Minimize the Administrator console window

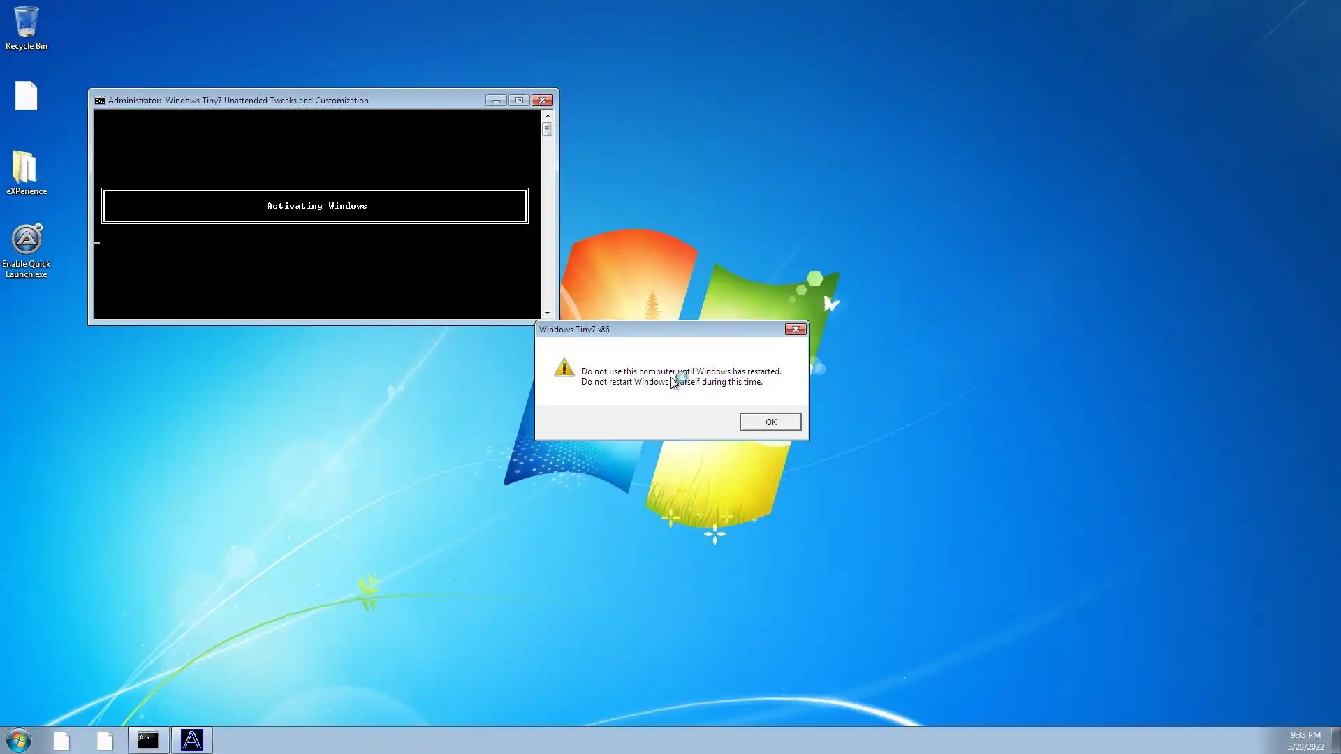click(496, 101)
